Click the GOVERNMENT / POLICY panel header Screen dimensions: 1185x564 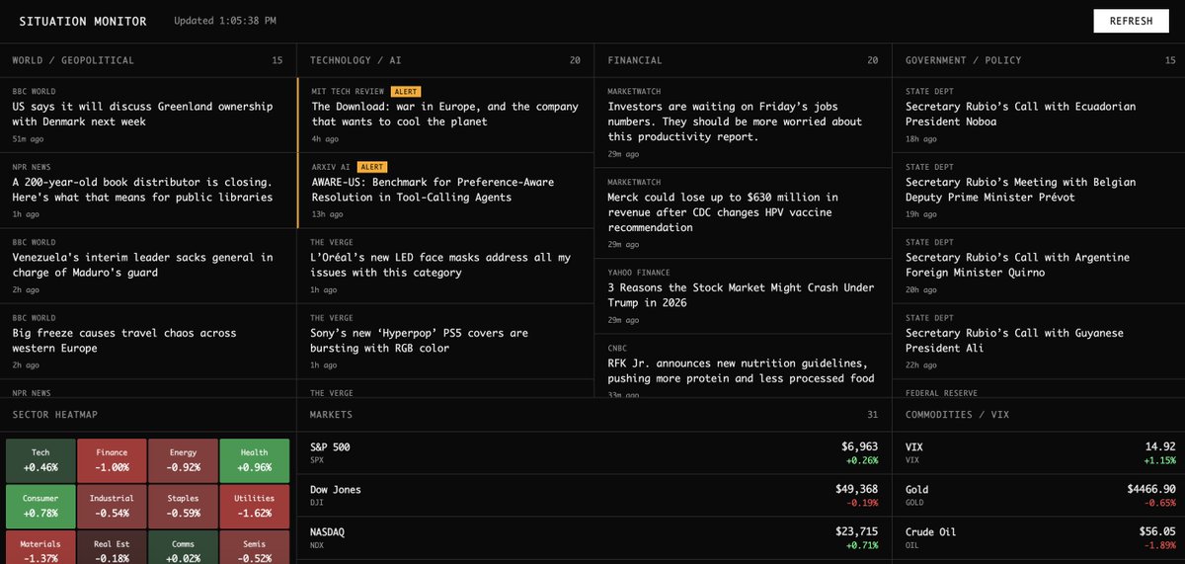[1039, 60]
